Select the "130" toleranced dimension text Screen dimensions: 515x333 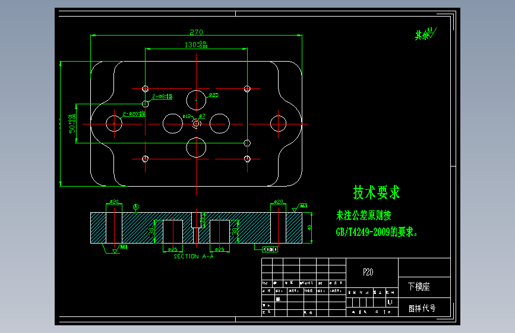click(x=196, y=44)
